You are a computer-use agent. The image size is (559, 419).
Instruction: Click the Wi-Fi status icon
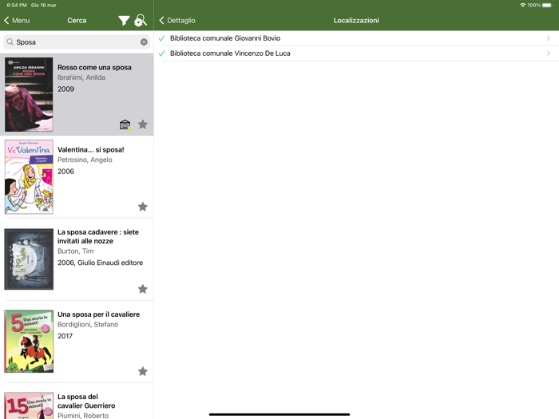(523, 5)
